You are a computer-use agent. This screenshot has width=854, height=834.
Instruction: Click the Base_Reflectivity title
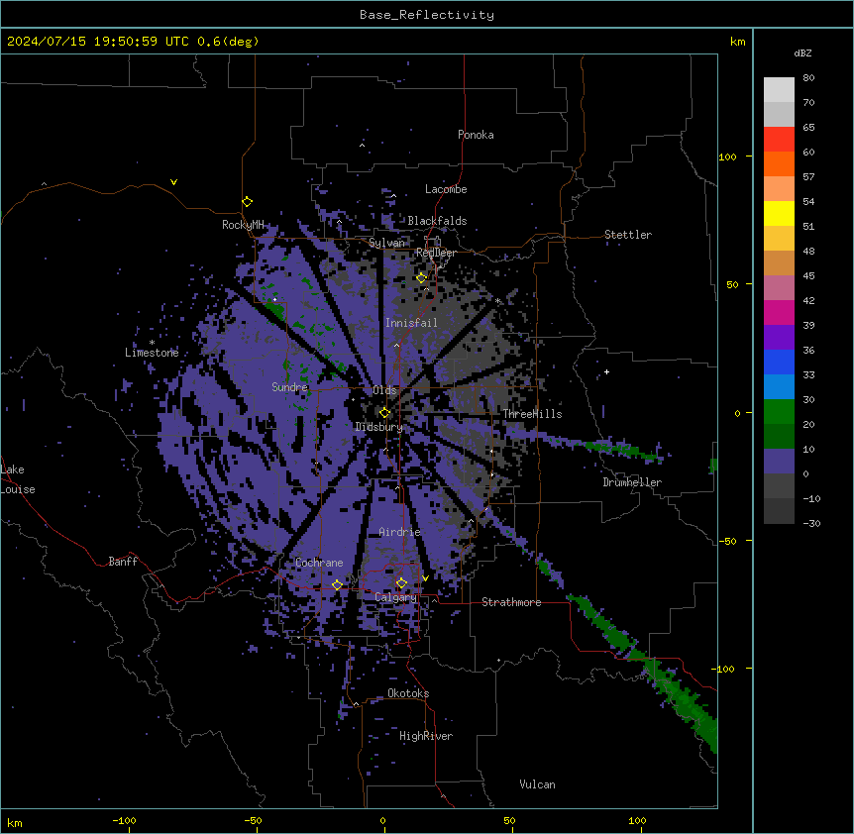tap(427, 15)
